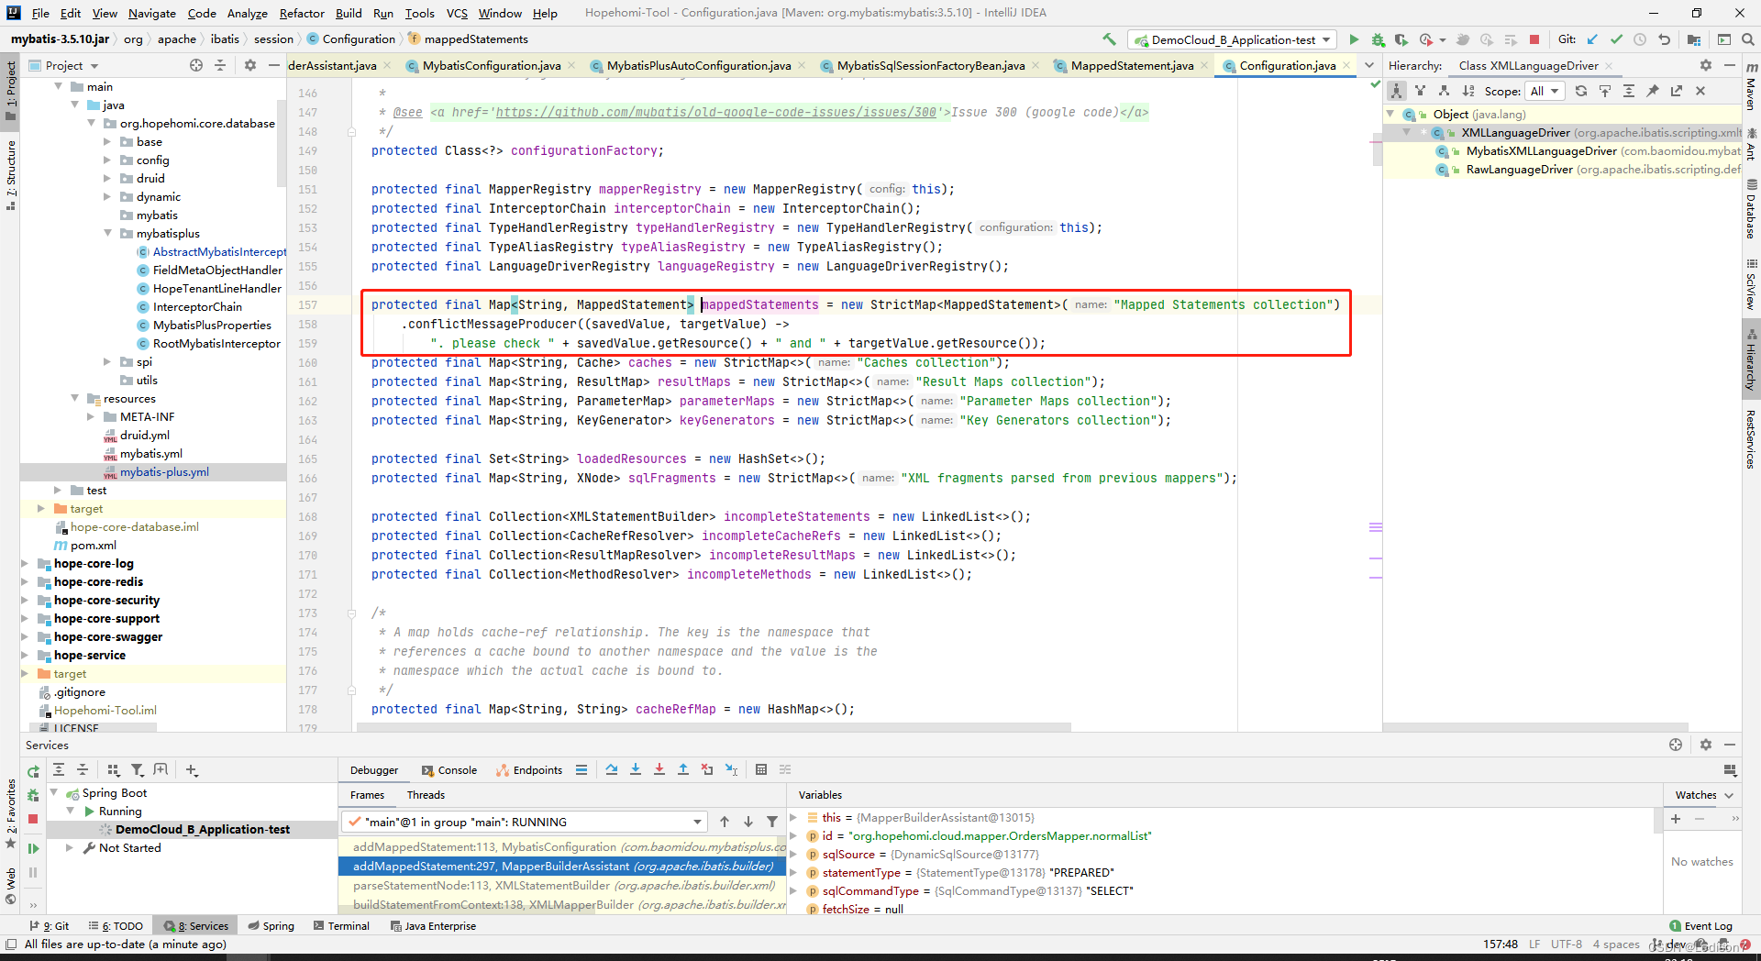Click the UTF-8 encoding in status bar
Image resolution: width=1761 pixels, height=961 pixels.
point(1567,944)
